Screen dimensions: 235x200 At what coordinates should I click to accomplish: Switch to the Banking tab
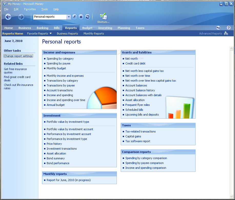point(43,28)
